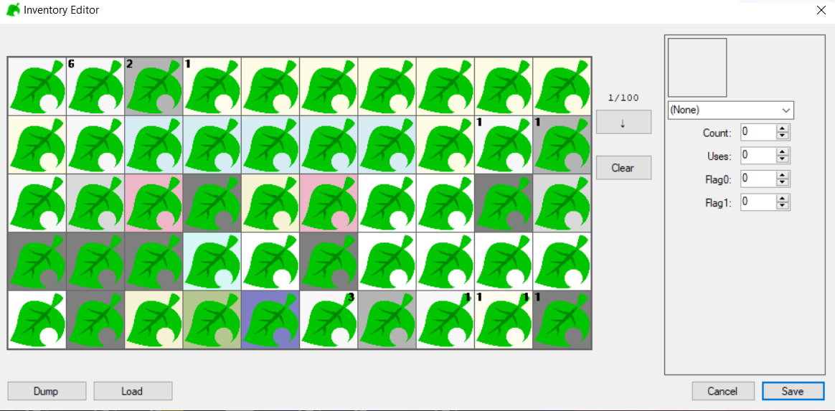Select the pale cyan leaf in the fourth row

click(212, 261)
